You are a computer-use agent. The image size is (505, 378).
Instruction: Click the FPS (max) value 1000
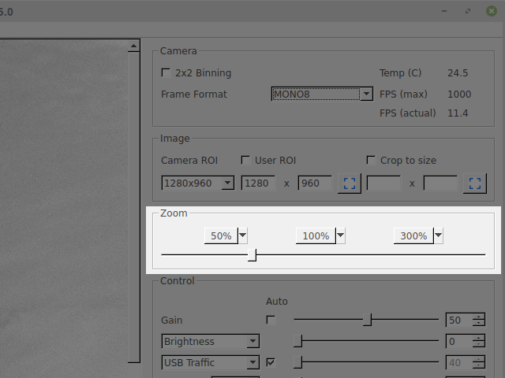[459, 94]
